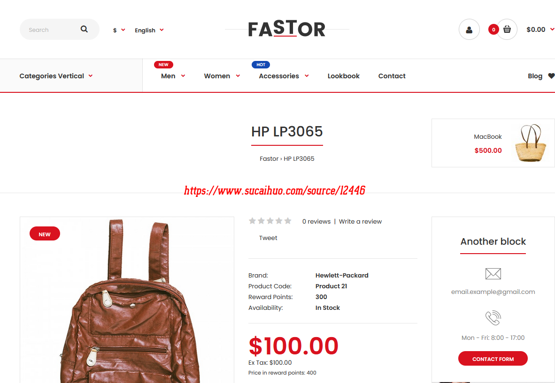Click the envelope email icon
The height and width of the screenshot is (383, 555).
(x=493, y=273)
